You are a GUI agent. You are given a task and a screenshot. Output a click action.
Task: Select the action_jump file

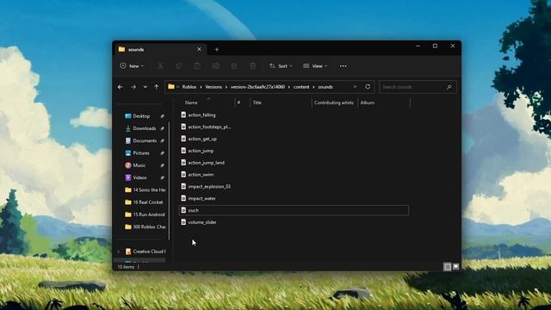[x=201, y=151]
